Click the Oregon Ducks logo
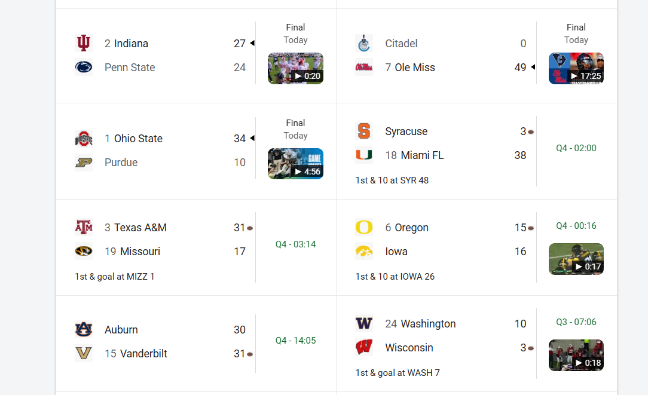This screenshot has height=395, width=648. coord(364,228)
